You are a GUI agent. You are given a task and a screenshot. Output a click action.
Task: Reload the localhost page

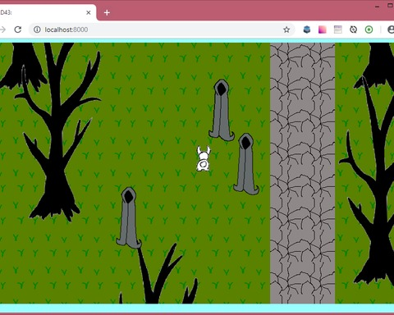click(18, 30)
